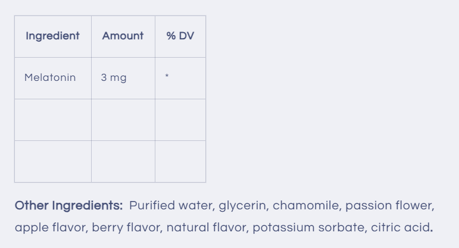This screenshot has height=248, width=459.
Task: Select the bottom-row empty Ingredient cell
Action: 53,161
